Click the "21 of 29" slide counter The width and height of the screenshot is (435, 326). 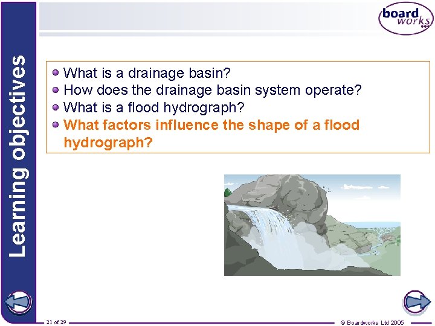click(56, 322)
